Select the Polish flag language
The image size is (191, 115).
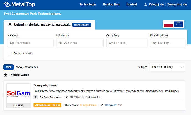[x=168, y=25]
